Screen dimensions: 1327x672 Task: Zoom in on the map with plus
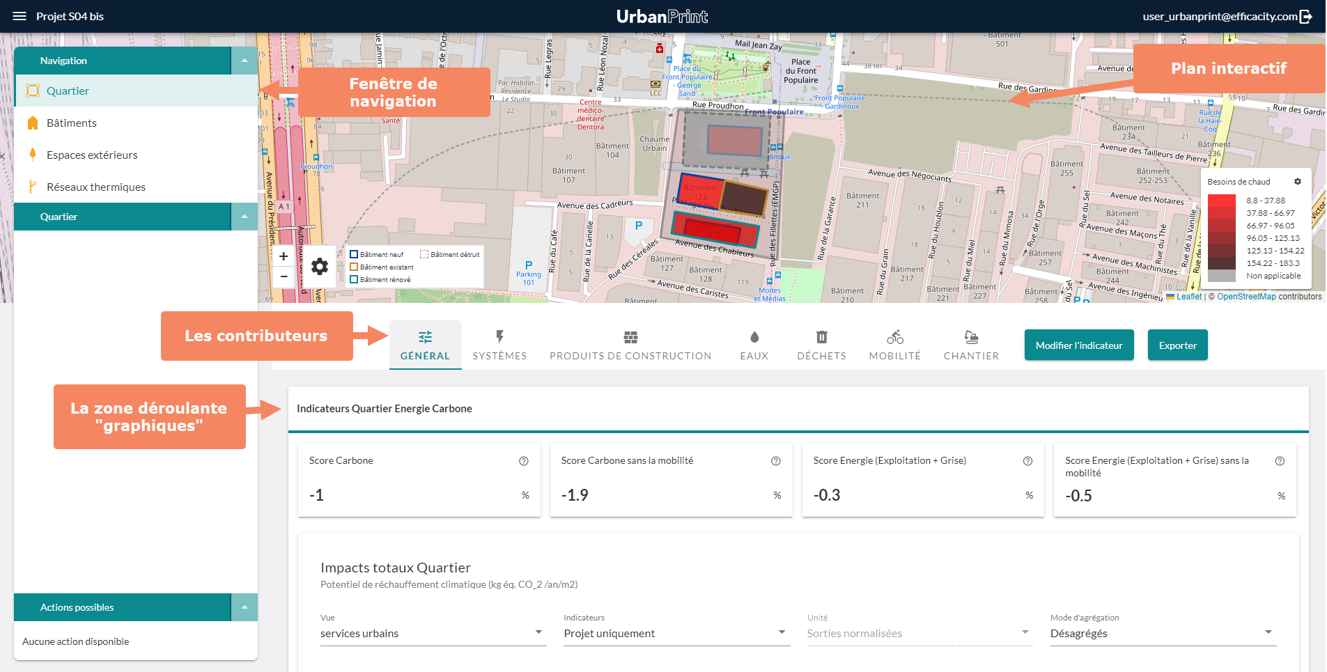(x=284, y=256)
